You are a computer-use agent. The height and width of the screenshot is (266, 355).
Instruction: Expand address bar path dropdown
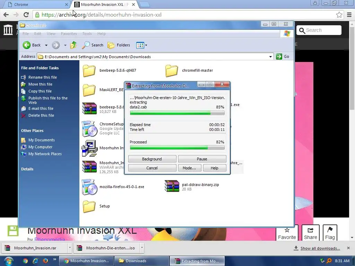270,56
